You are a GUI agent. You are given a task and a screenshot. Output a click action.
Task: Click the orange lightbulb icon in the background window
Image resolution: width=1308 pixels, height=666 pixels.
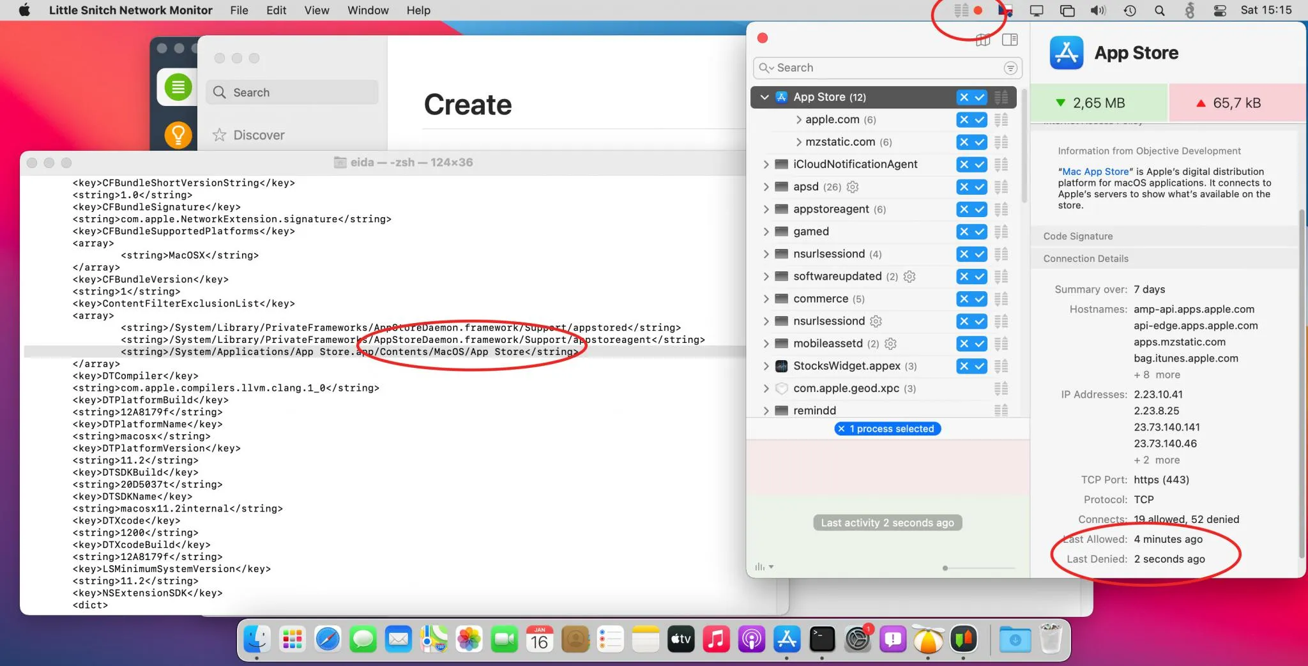(178, 135)
